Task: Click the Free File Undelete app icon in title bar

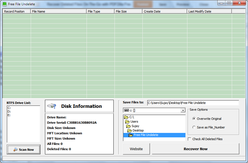Action: [4, 4]
